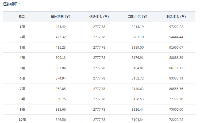Image resolution: width=200 pixels, height=123 pixels.
Task: Click monthly payment 3128.53
Action: (138, 99)
